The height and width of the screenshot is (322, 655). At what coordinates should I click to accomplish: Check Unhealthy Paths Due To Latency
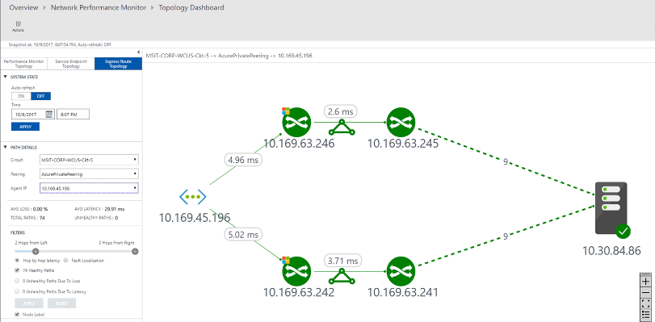17,291
